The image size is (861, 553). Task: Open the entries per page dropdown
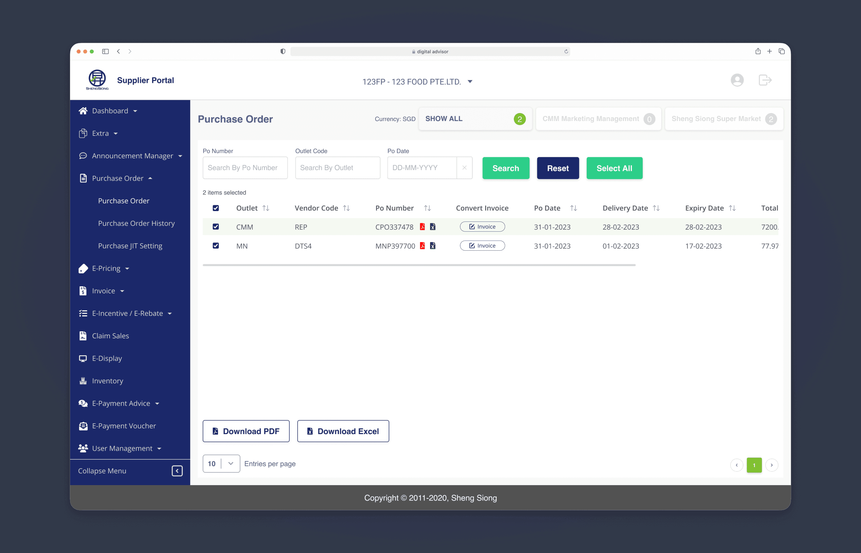pyautogui.click(x=221, y=464)
